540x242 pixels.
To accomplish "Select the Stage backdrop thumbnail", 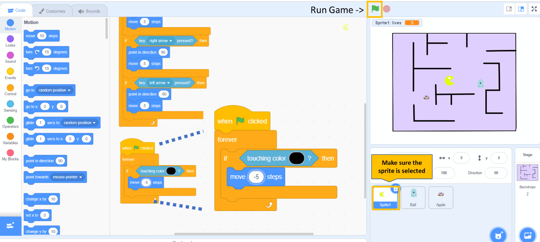I will (527, 172).
